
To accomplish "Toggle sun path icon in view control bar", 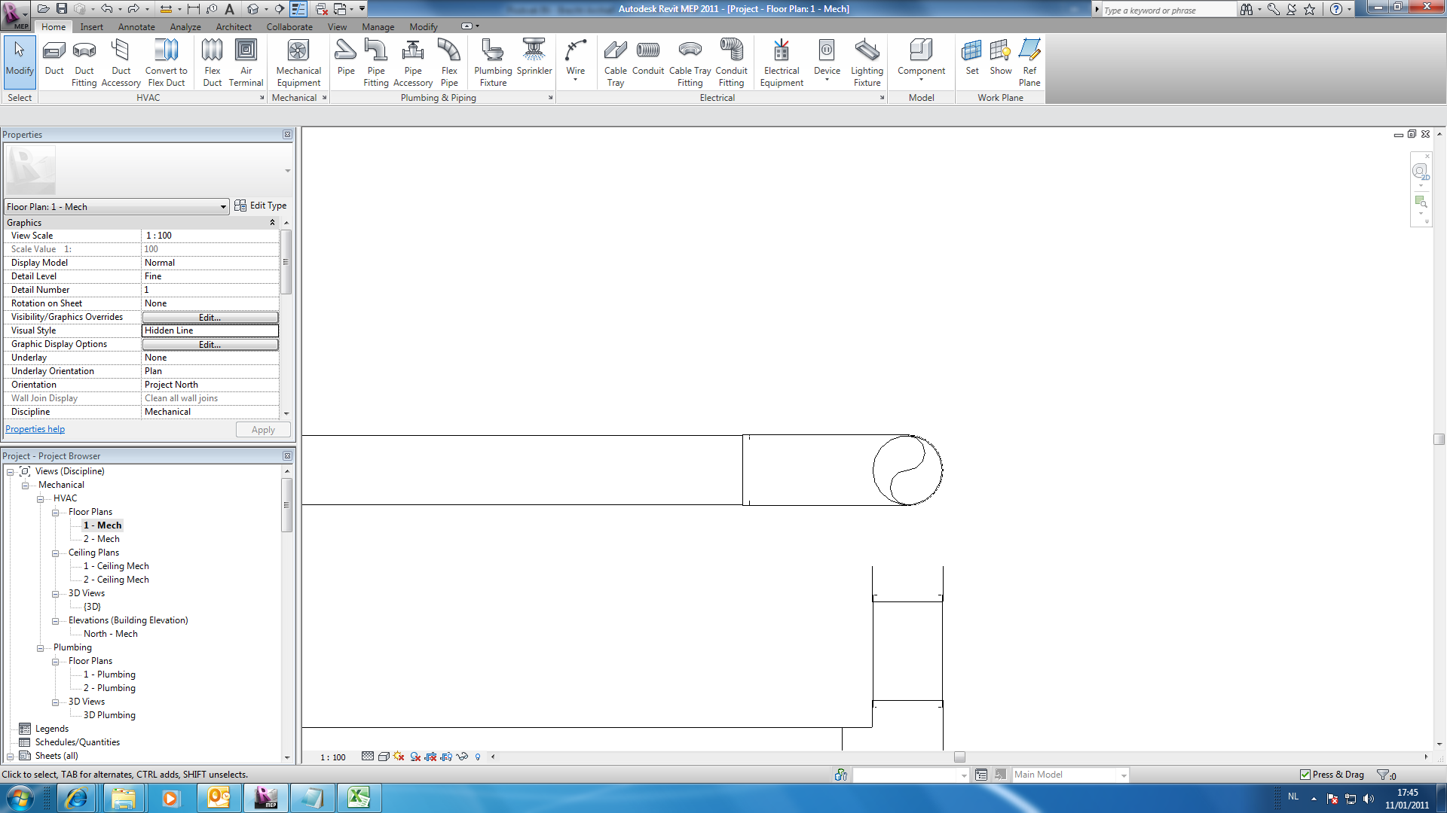I will (399, 757).
